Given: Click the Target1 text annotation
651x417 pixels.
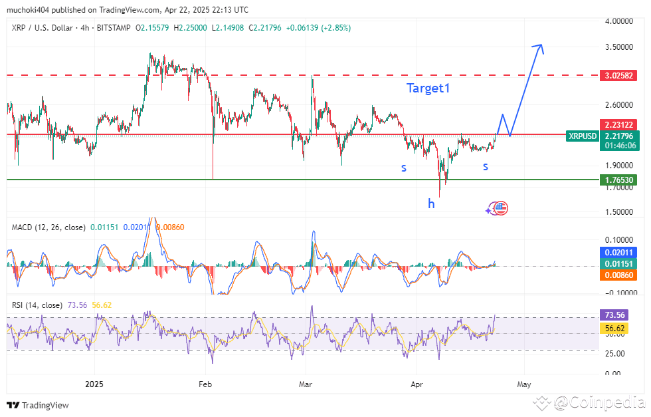Looking at the screenshot, I should tap(428, 88).
